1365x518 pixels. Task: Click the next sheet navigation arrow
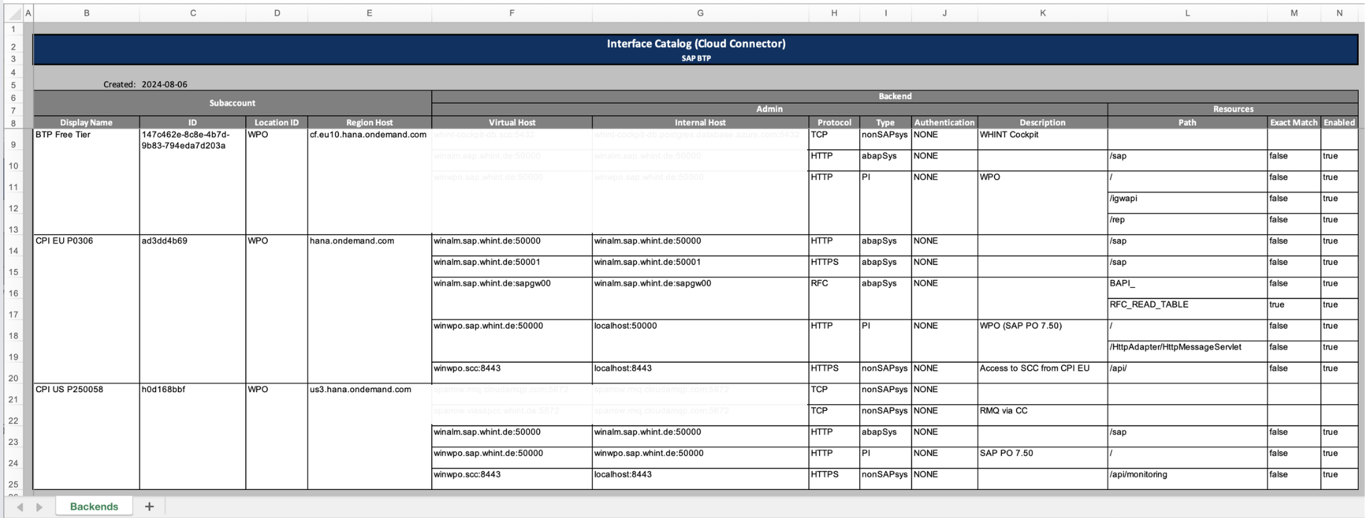tap(40, 507)
